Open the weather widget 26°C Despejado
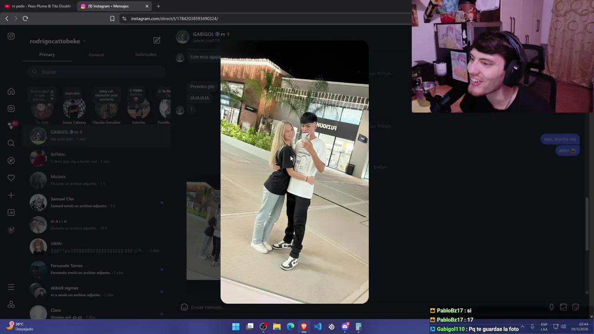This screenshot has width=594, height=334. coord(20,327)
